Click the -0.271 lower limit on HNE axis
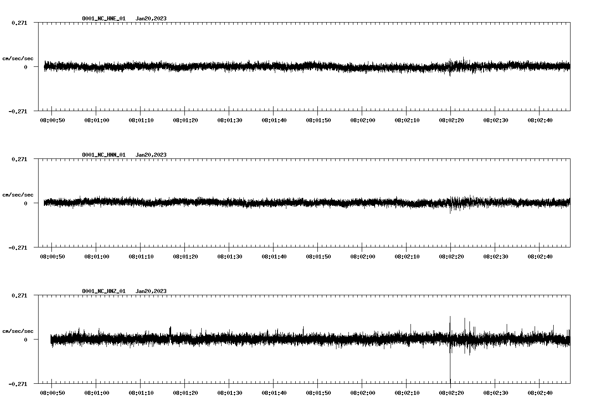The width and height of the screenshot is (602, 409). pos(18,111)
